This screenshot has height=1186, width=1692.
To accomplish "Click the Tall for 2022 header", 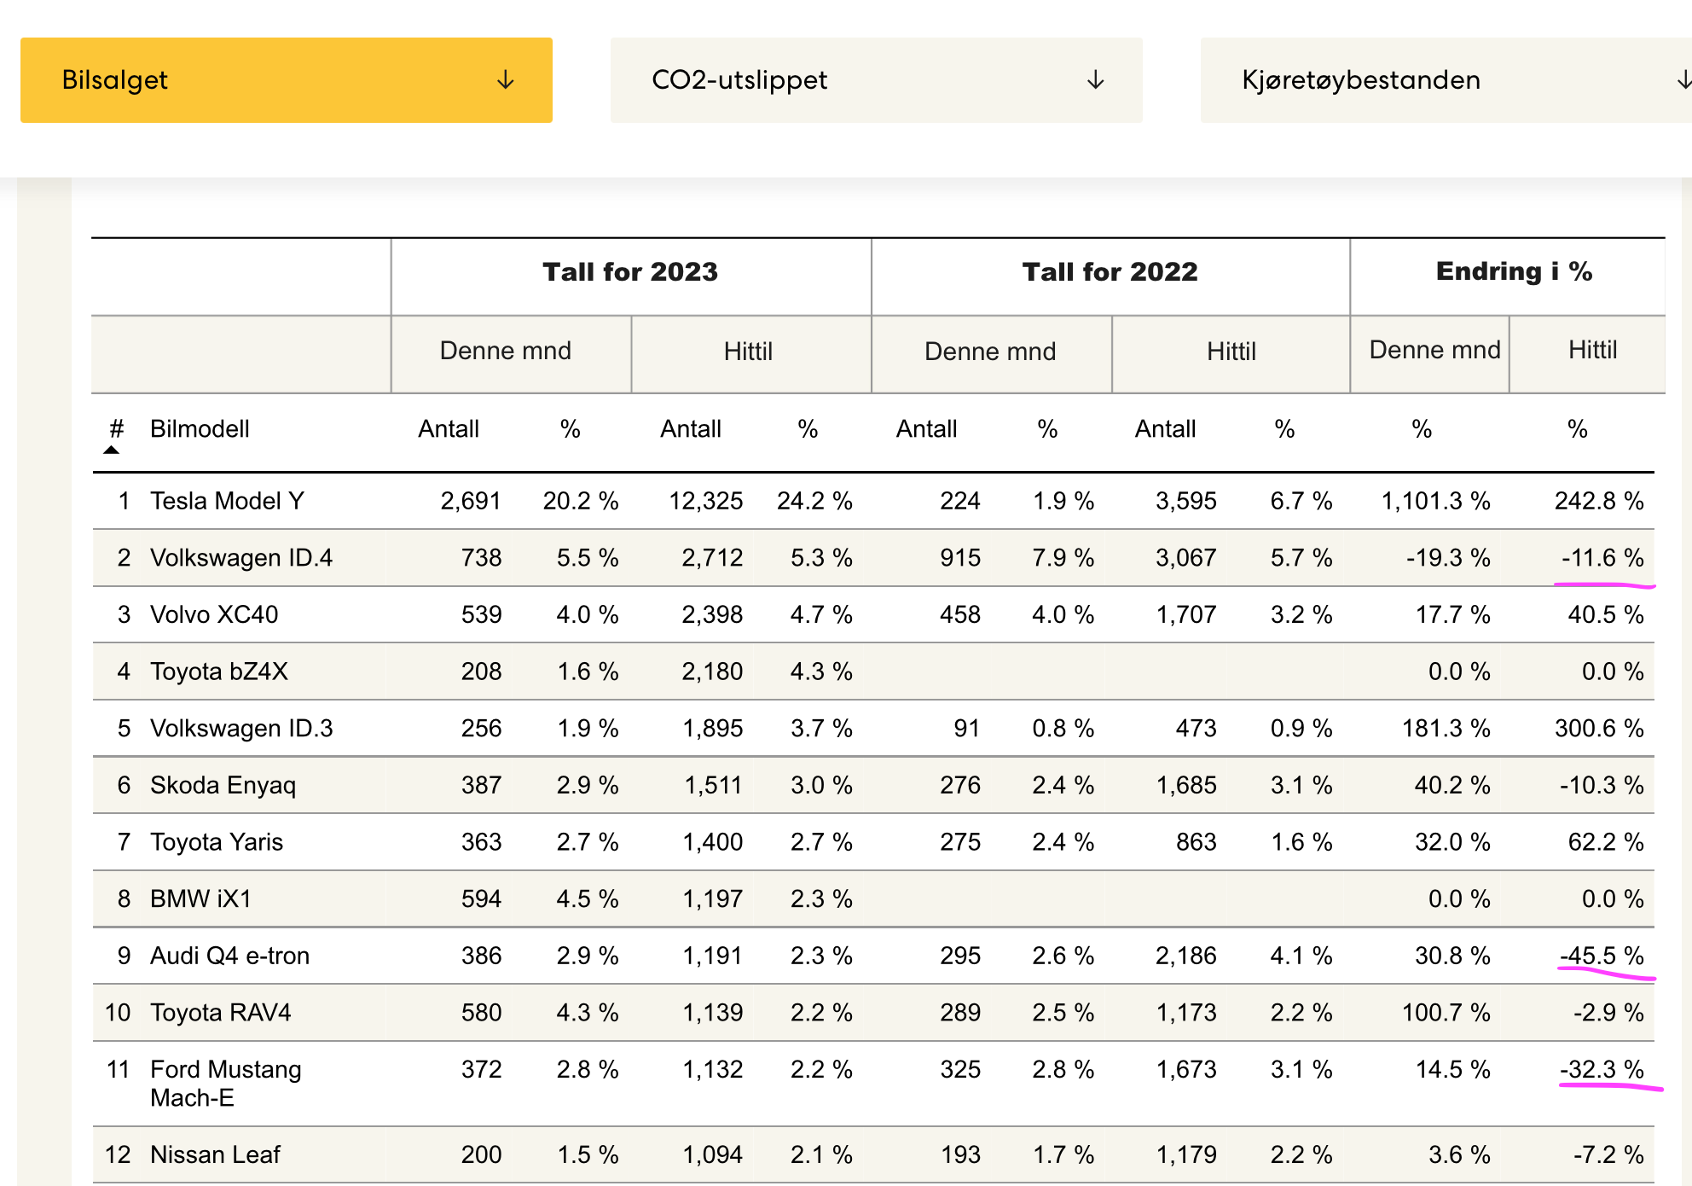I will click(1110, 271).
